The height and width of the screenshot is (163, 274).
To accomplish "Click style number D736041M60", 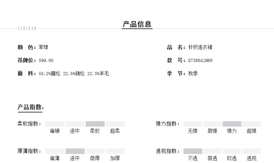I will (200, 61).
